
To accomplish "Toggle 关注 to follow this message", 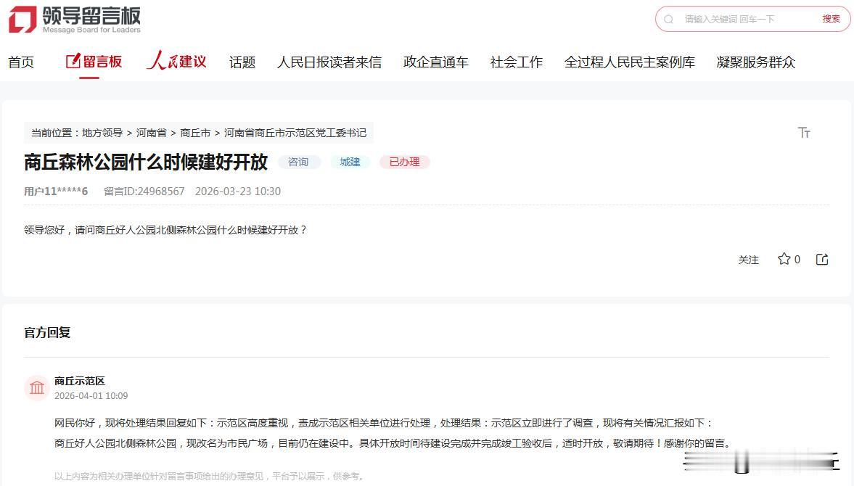I will (x=748, y=260).
